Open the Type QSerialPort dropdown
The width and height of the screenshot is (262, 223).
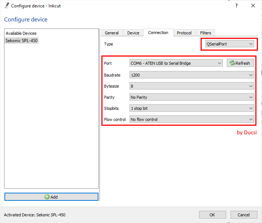point(229,44)
